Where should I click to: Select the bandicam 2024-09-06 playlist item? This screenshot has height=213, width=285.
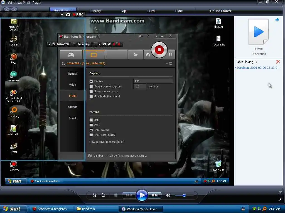point(259,68)
